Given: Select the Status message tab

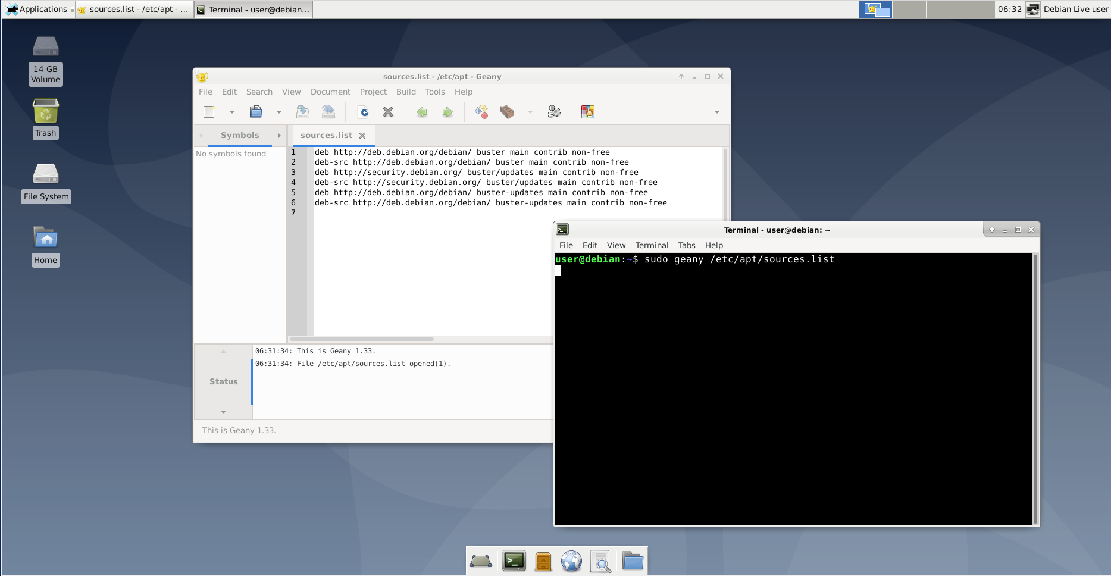Looking at the screenshot, I should 223,381.
